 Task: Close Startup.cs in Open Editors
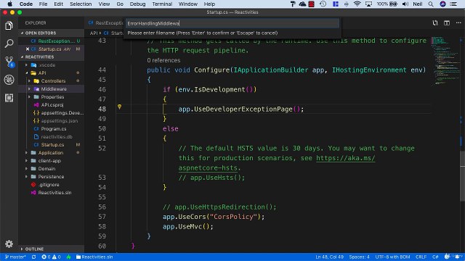28,49
